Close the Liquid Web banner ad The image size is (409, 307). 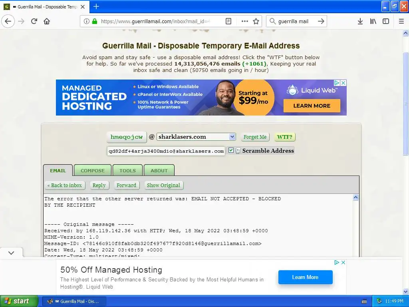click(343, 83)
